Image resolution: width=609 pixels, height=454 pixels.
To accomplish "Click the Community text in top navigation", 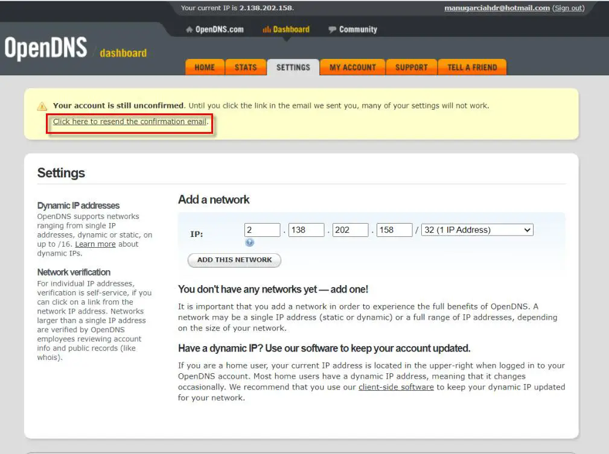I will [x=358, y=30].
